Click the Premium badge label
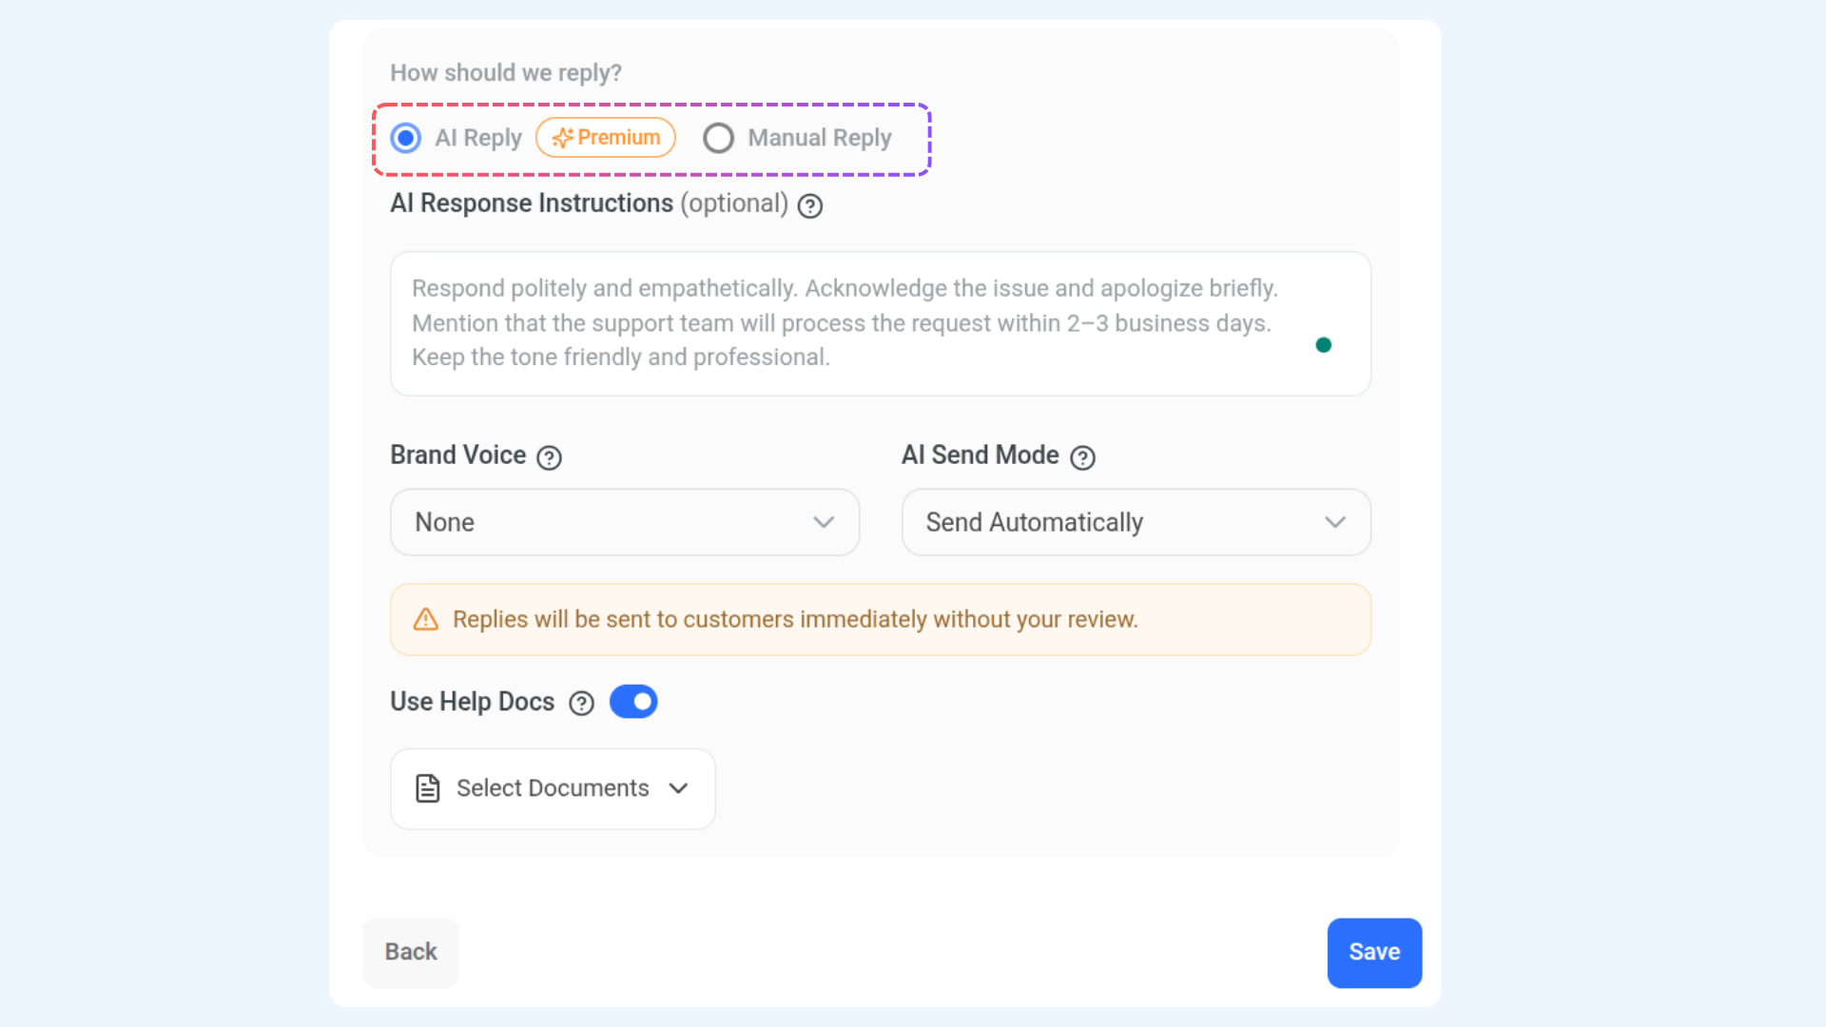1826x1027 pixels. [618, 138]
